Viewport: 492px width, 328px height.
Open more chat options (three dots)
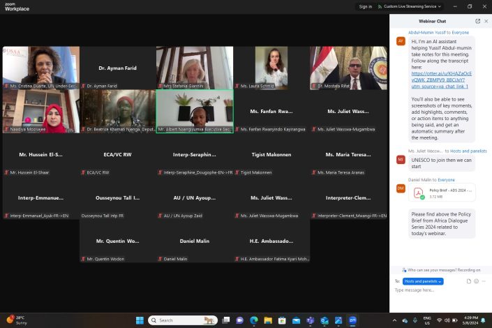[x=484, y=281]
